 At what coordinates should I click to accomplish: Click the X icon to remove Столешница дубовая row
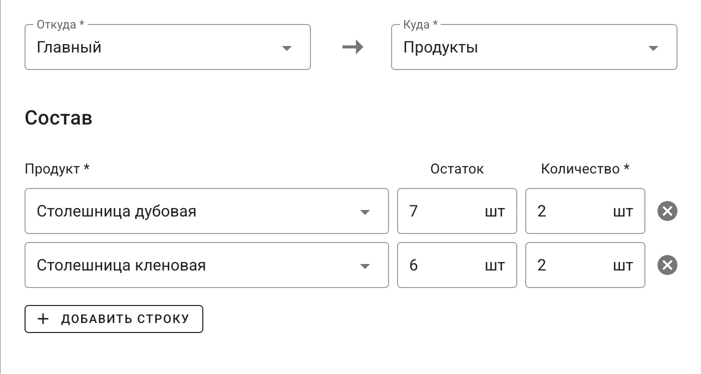tap(667, 211)
